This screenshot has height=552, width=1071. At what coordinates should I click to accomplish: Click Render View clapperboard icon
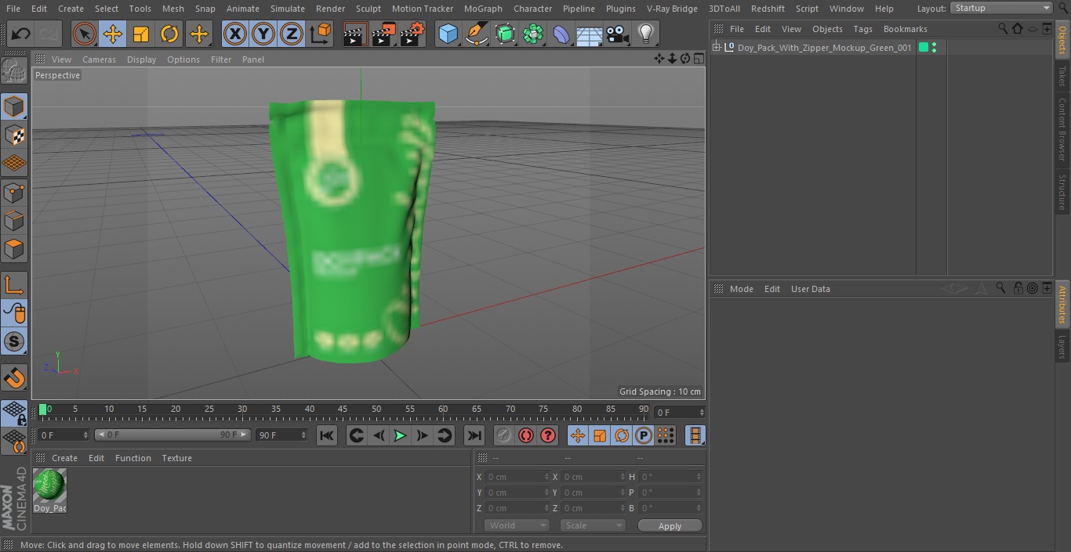coord(355,34)
